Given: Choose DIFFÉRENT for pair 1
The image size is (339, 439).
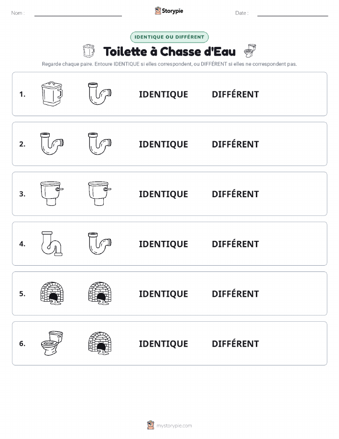Looking at the screenshot, I should 235,94.
